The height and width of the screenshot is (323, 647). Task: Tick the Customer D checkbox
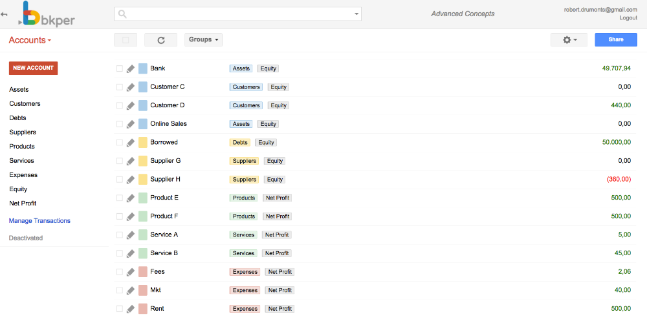120,105
